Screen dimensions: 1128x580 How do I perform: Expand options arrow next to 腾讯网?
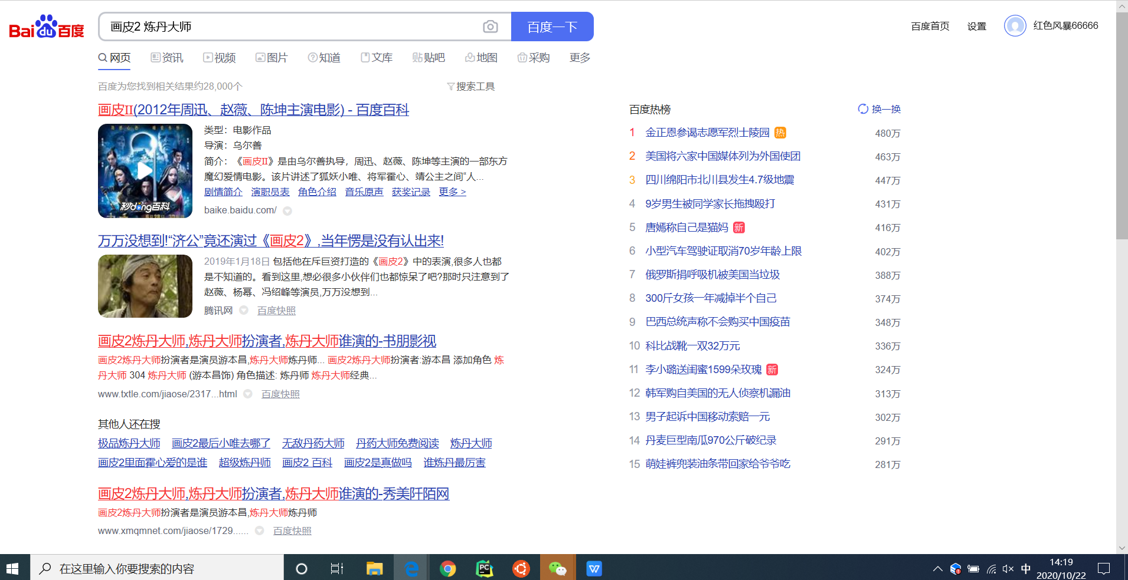point(244,310)
